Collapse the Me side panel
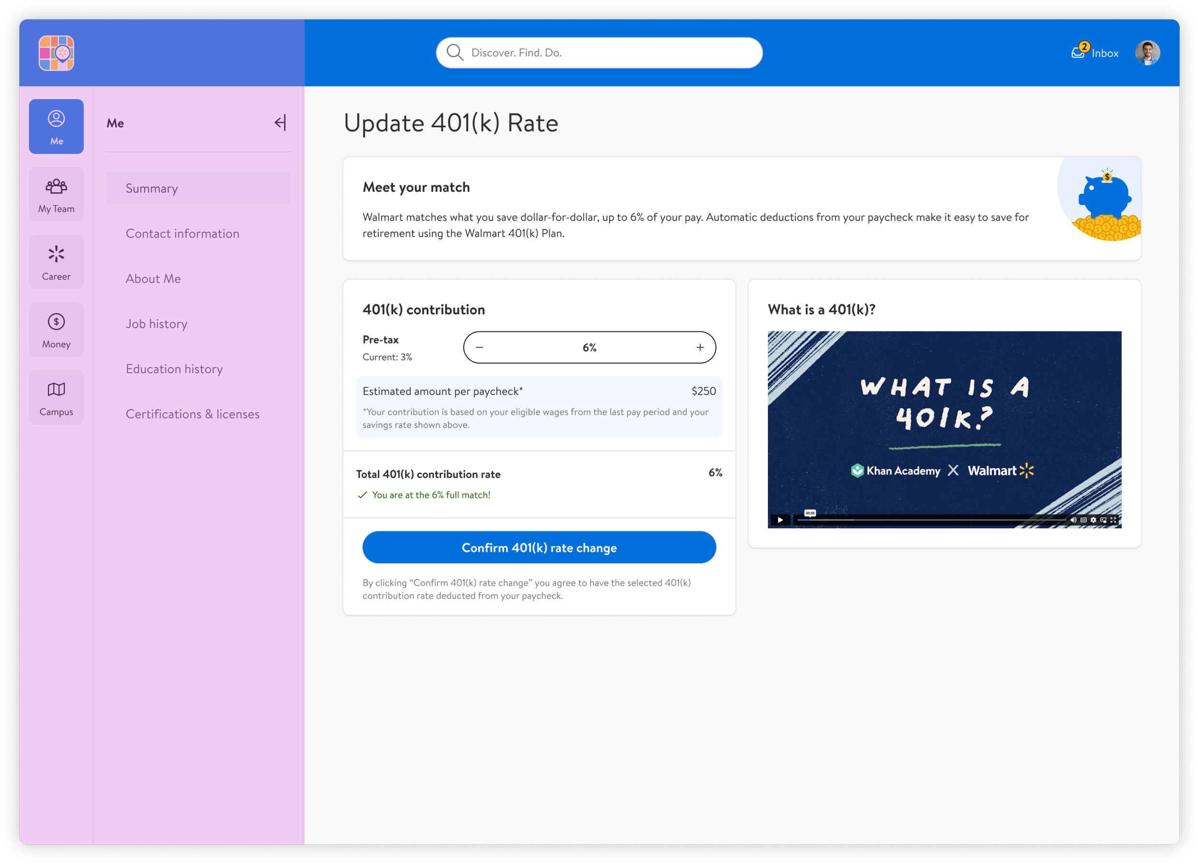1199x864 pixels. coord(280,123)
